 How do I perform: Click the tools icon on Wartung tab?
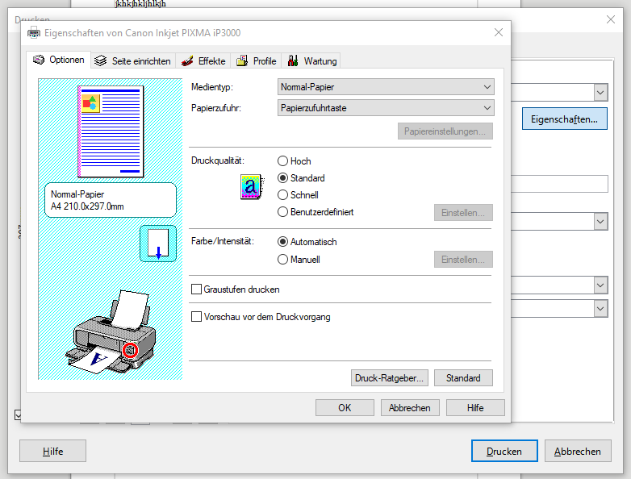[x=293, y=60]
